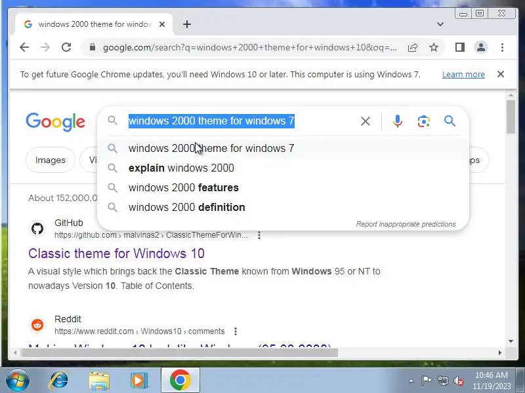Show hidden system tray icons
525x393 pixels.
(411, 381)
